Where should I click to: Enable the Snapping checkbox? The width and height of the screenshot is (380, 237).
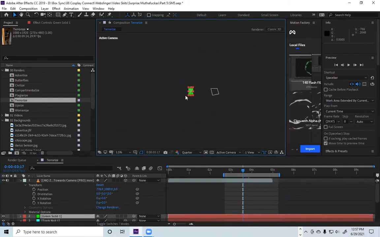click(149, 15)
